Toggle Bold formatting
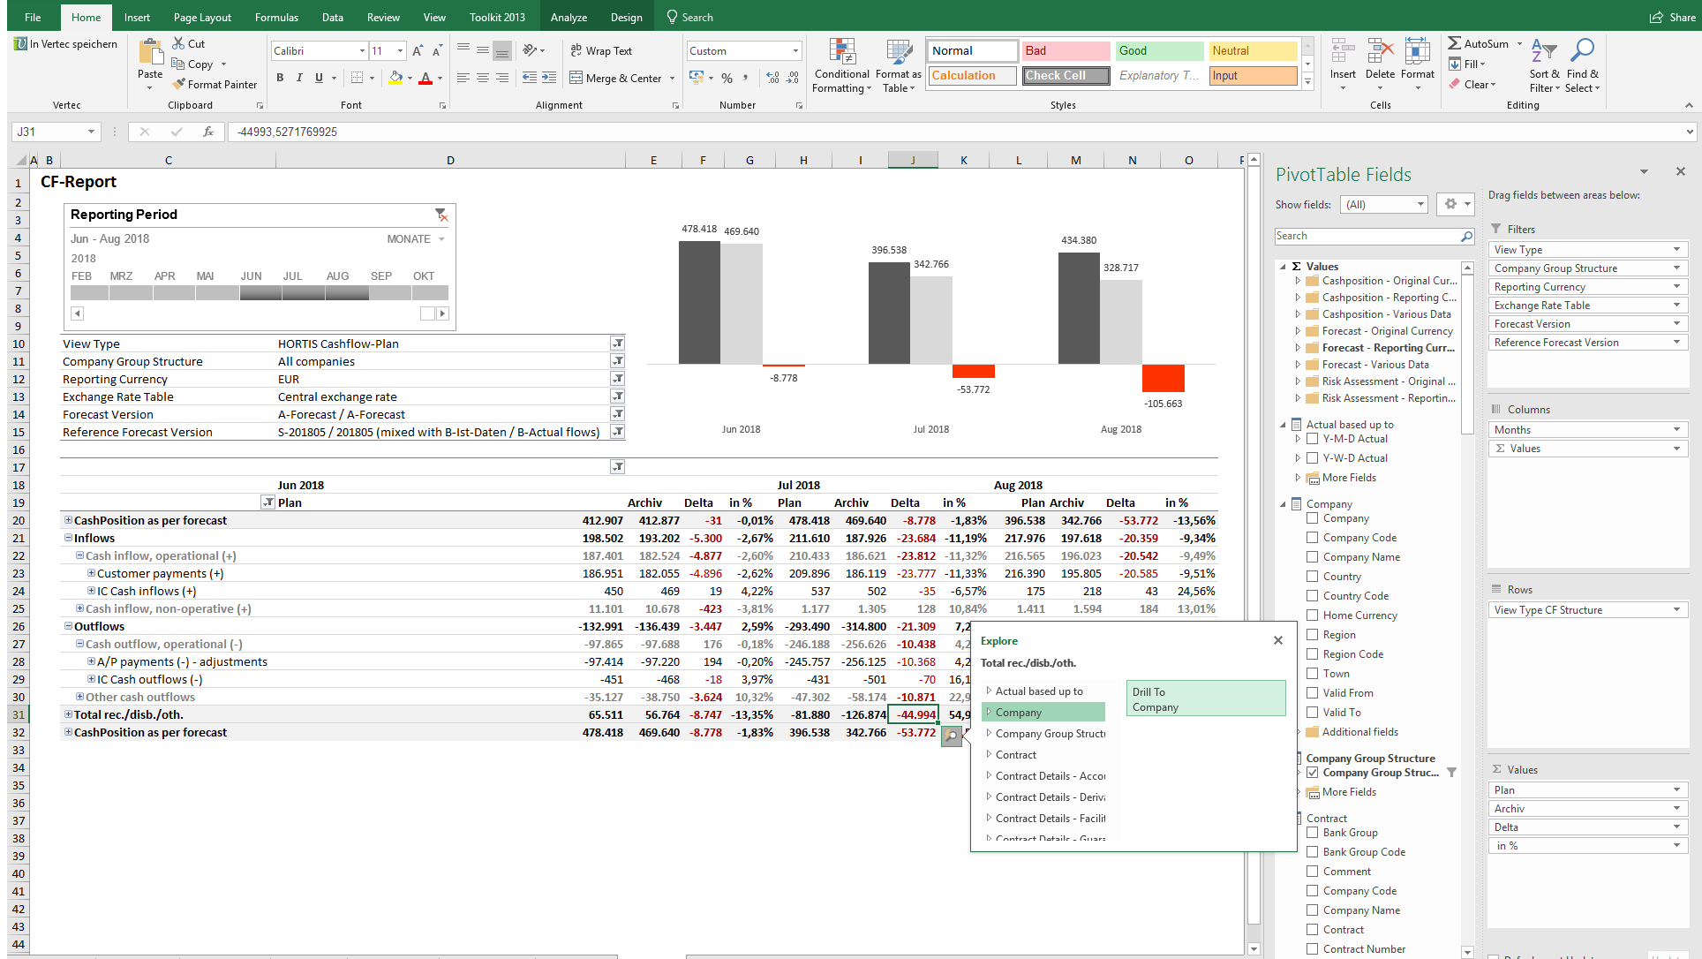The image size is (1702, 959). click(280, 78)
